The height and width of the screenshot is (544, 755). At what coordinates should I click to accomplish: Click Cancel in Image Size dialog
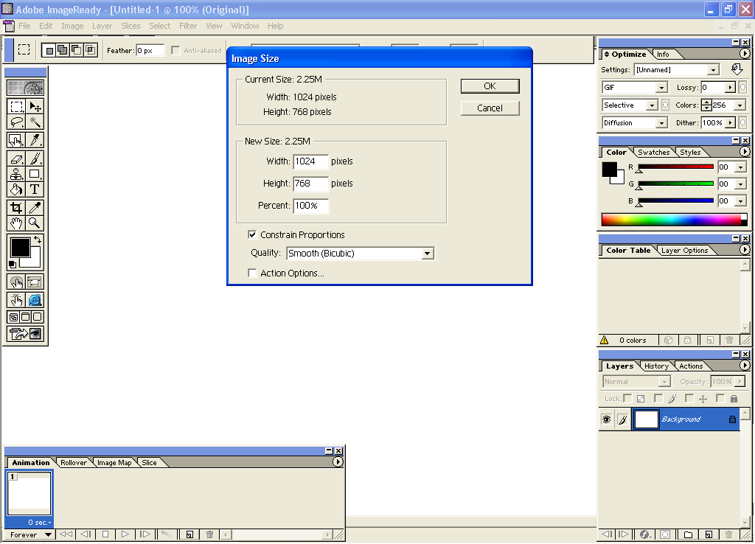490,108
